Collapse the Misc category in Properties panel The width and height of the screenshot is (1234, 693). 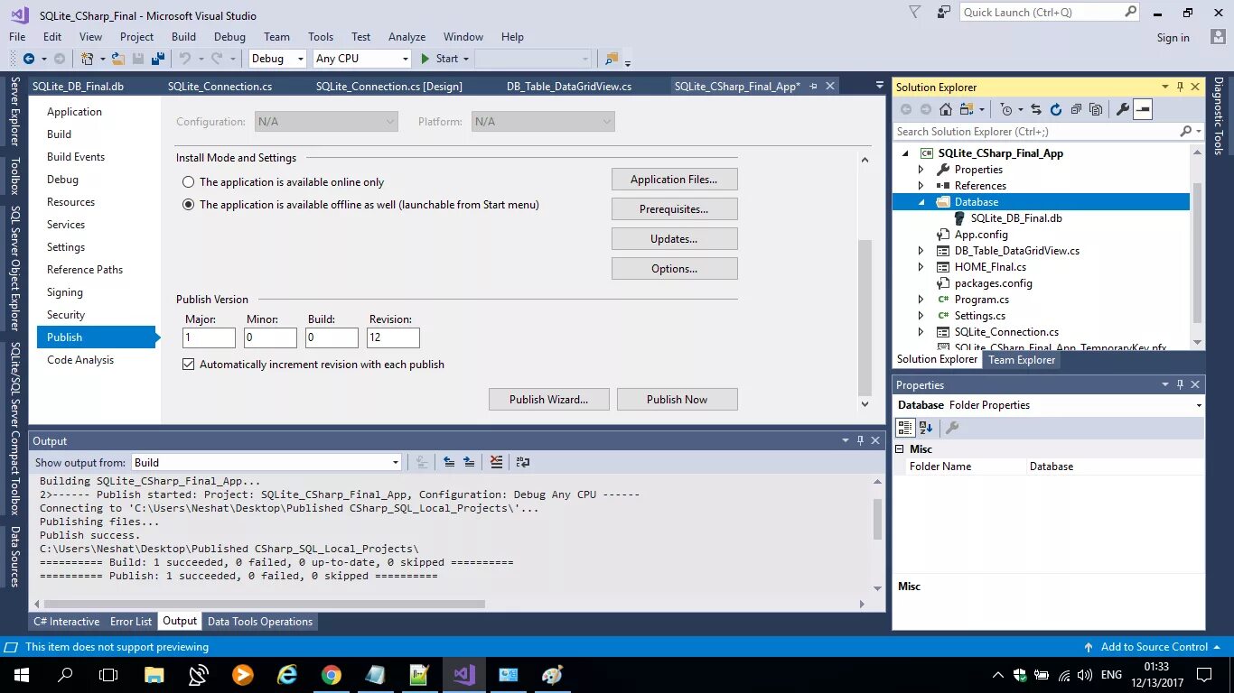click(x=900, y=449)
